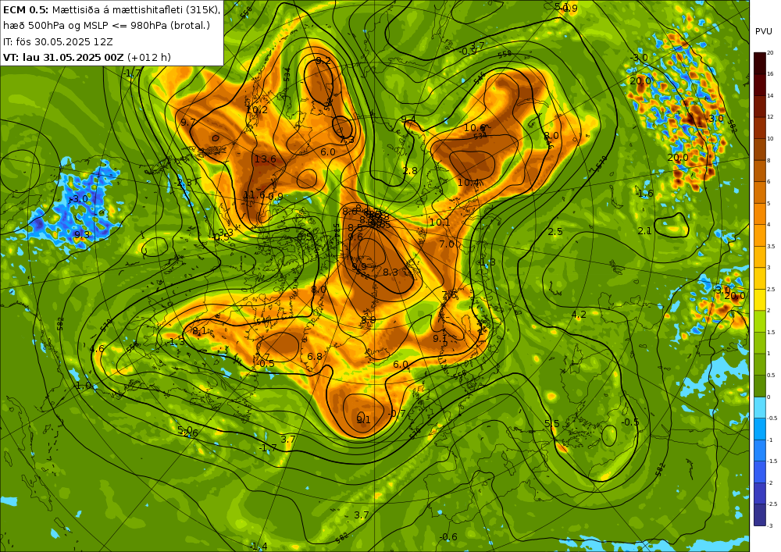The width and height of the screenshot is (781, 552).
Task: Click the '9.7' value label on the map
Action: pos(188,122)
